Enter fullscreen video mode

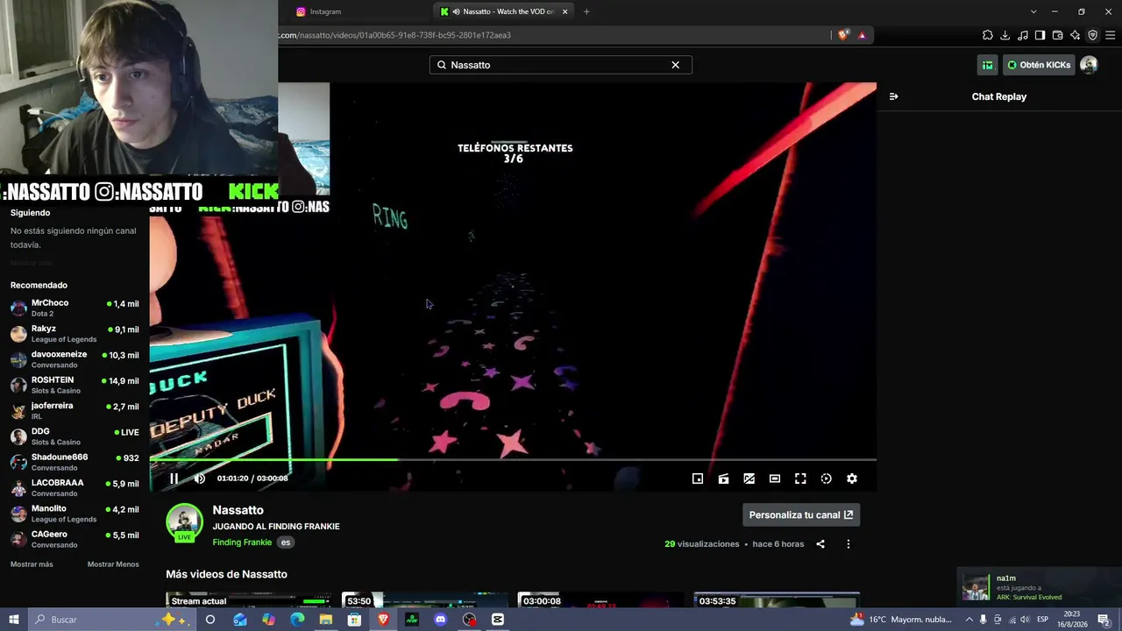800,479
